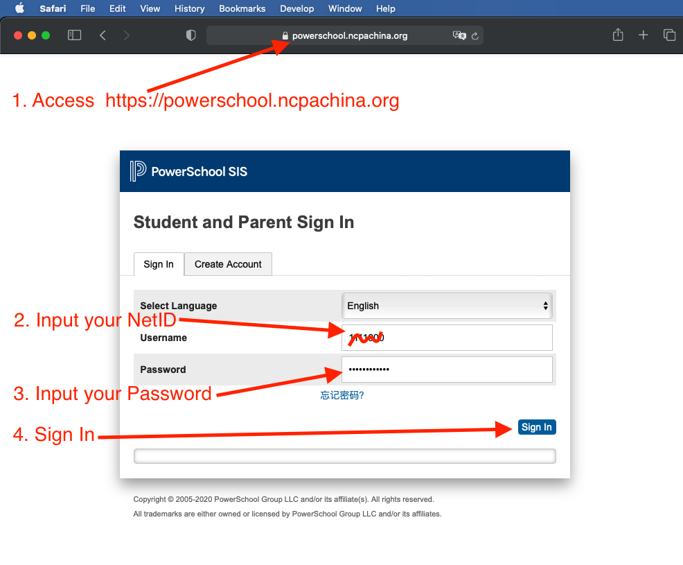
Task: Open the privacy report shield icon
Action: (x=191, y=35)
